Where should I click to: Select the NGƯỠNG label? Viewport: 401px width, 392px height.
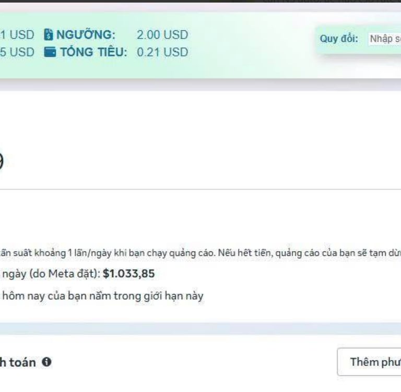coord(86,35)
